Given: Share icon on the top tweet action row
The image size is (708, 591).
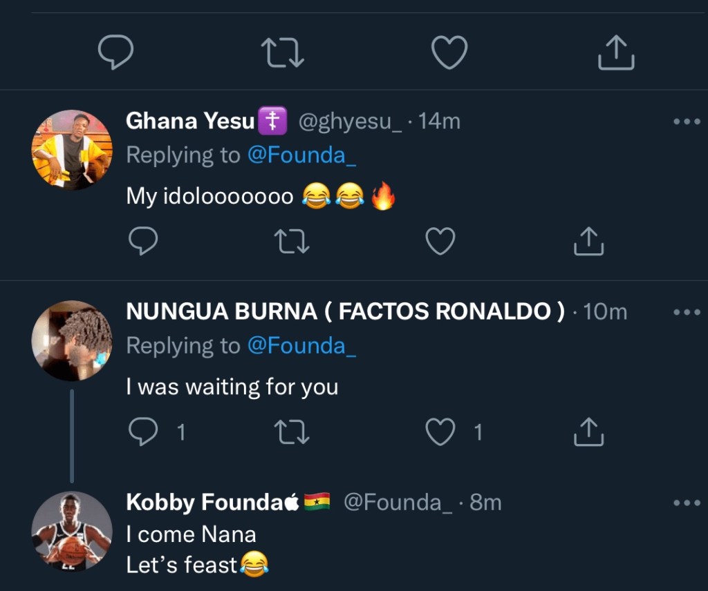Looking at the screenshot, I should [x=615, y=52].
